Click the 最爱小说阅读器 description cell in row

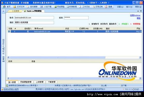point(112,32)
